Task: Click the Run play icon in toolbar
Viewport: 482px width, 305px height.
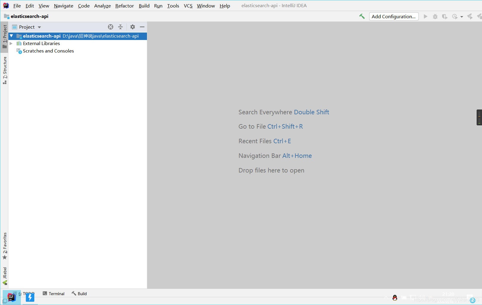Action: [426, 16]
